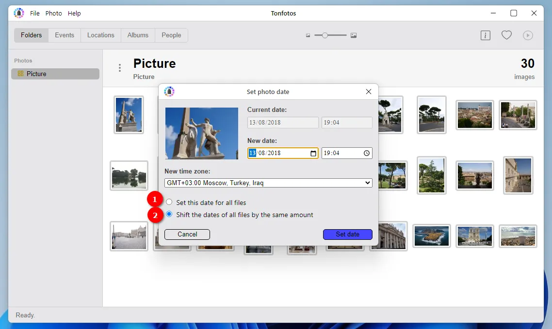The height and width of the screenshot is (329, 552).
Task: Open the Photo menu
Action: (x=54, y=14)
